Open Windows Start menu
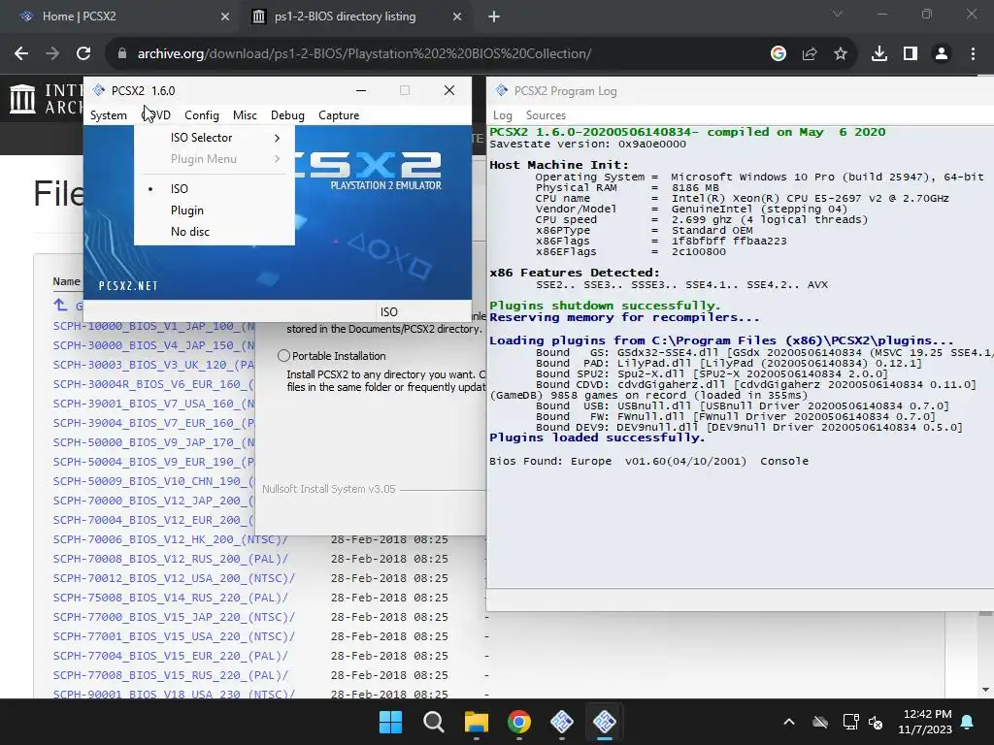 [390, 722]
